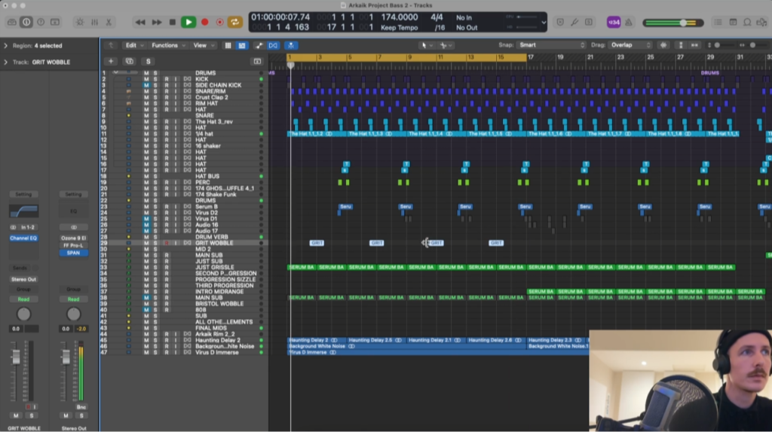
Task: Click the green Play button
Action: pyautogui.click(x=188, y=23)
